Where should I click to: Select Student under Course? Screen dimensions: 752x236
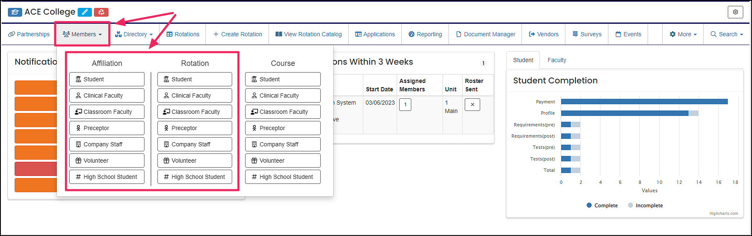point(283,79)
